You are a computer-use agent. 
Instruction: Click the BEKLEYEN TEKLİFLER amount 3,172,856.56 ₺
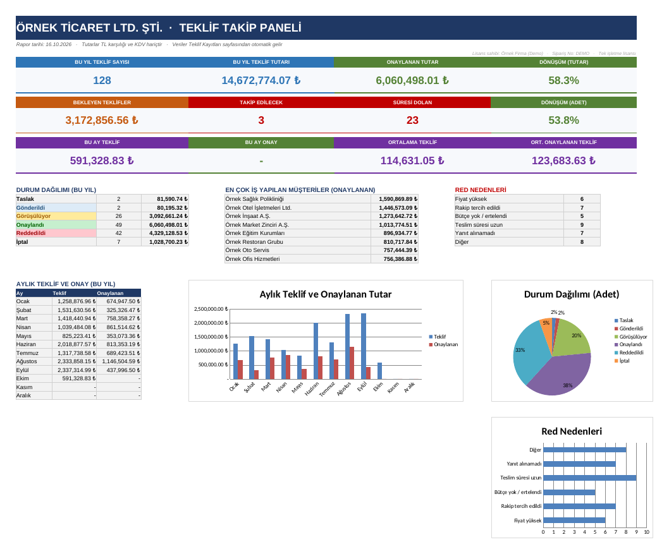pyautogui.click(x=102, y=120)
